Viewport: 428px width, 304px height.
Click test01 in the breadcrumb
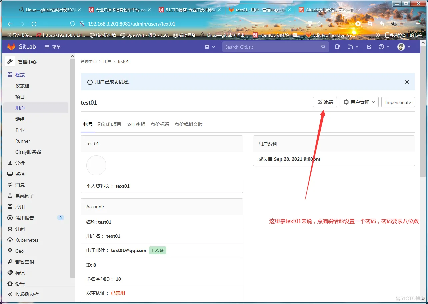(123, 62)
